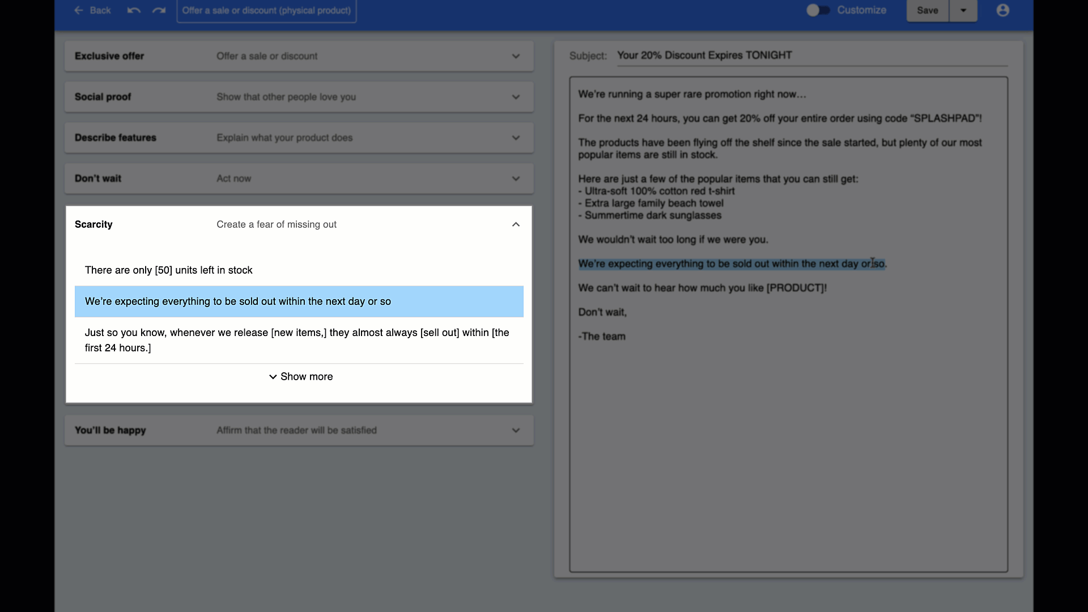1088x612 pixels.
Task: Select 'sold out within next day' option
Action: tap(238, 301)
